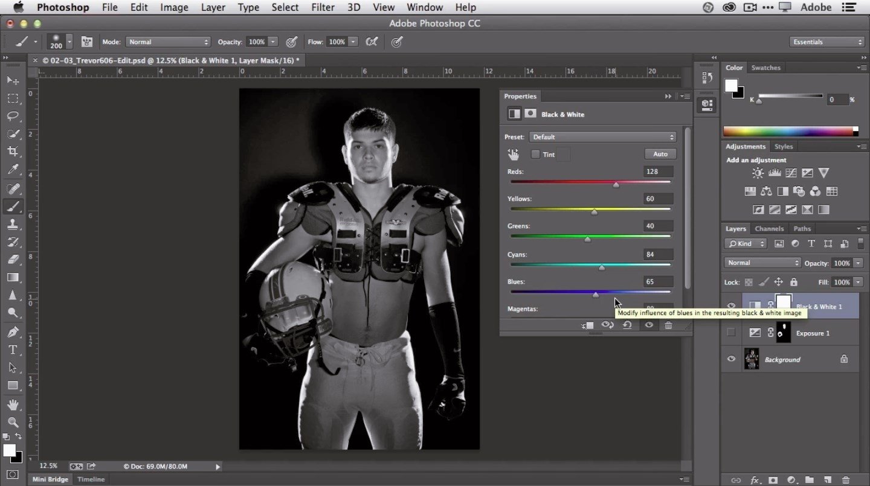Switch to the Channels tab
The image size is (870, 486).
coord(769,229)
